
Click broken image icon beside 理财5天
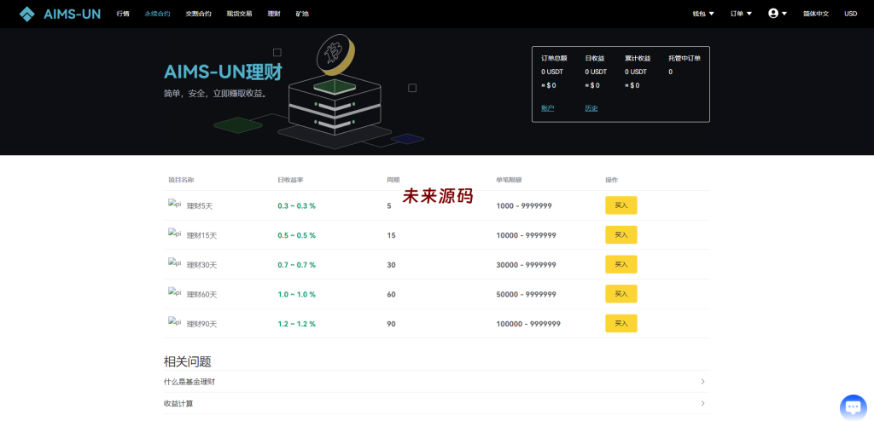tap(175, 204)
